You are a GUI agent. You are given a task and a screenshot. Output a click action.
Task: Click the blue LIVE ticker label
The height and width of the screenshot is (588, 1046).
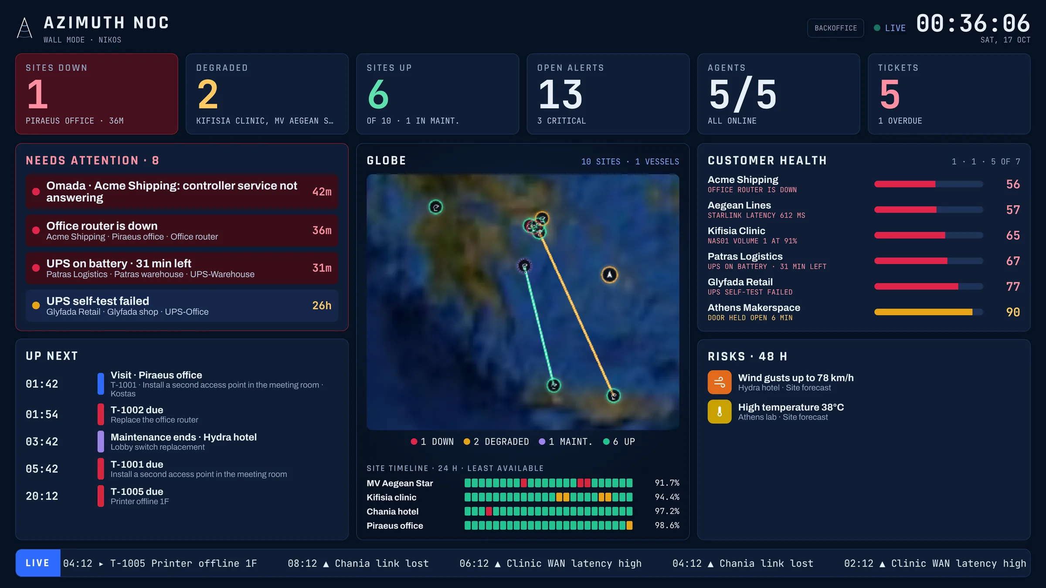tap(38, 563)
